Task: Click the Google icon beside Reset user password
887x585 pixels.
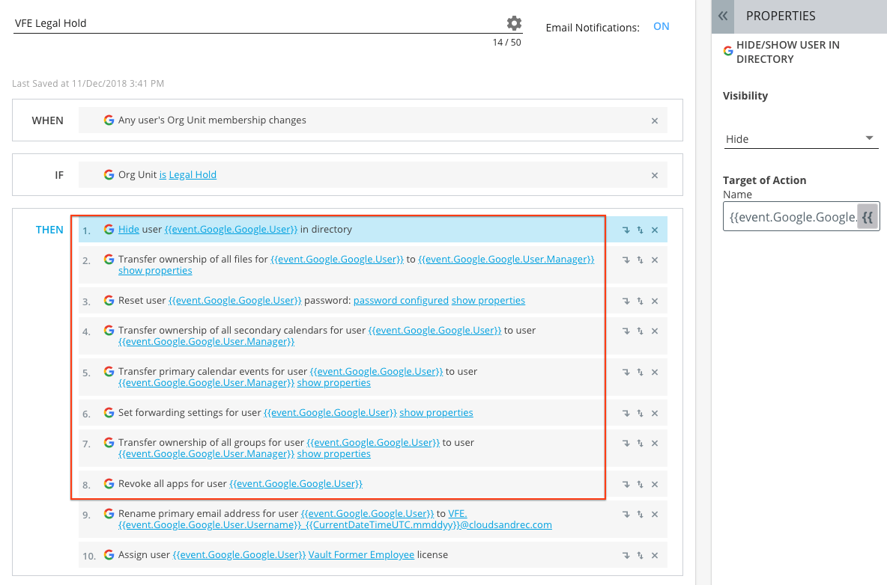Action: click(x=109, y=300)
